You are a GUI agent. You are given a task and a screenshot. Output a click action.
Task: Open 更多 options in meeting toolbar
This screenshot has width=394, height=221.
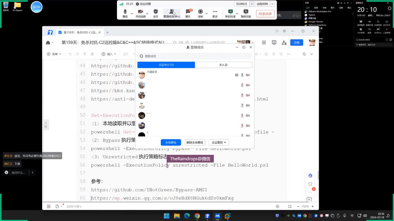[215, 13]
